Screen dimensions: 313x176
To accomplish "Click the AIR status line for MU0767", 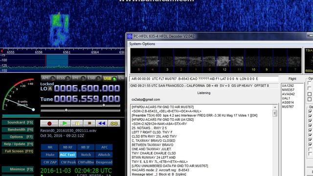I will pyautogui.click(x=203, y=79).
